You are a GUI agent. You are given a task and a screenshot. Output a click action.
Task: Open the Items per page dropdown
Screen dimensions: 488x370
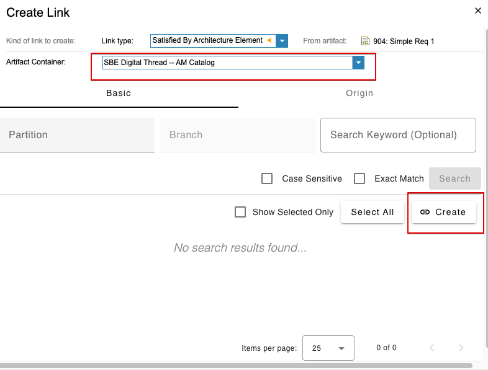(328, 348)
